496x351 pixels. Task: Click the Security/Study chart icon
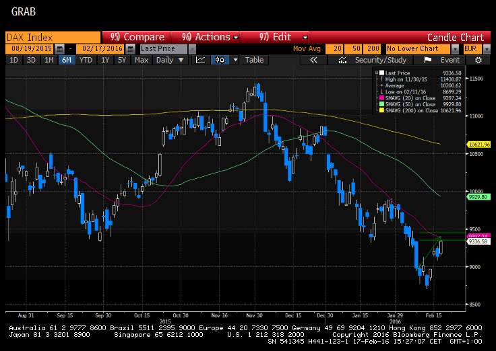click(342, 60)
